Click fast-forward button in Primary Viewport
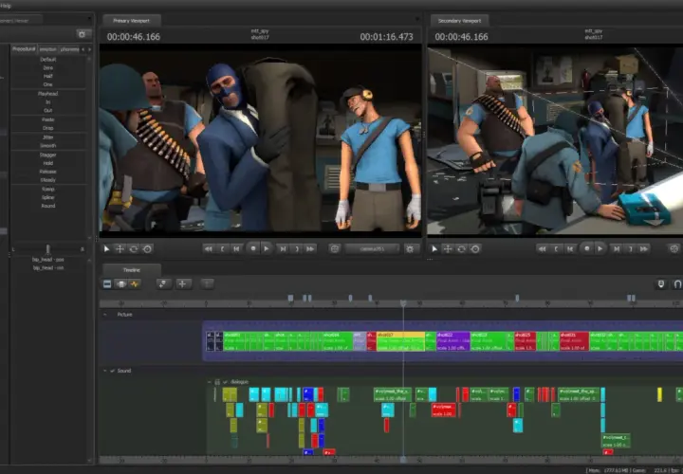 310,249
